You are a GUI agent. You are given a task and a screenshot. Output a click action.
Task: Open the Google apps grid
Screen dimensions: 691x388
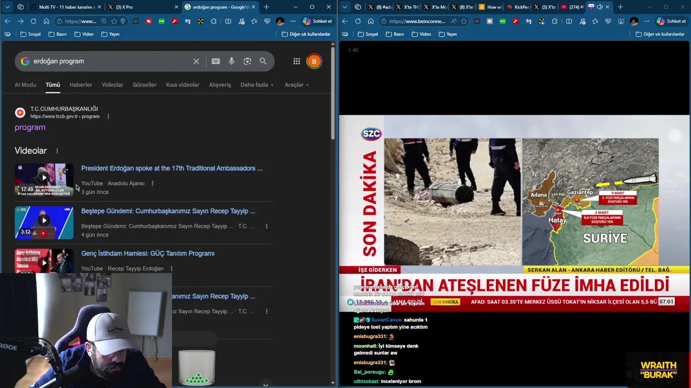pyautogui.click(x=296, y=61)
